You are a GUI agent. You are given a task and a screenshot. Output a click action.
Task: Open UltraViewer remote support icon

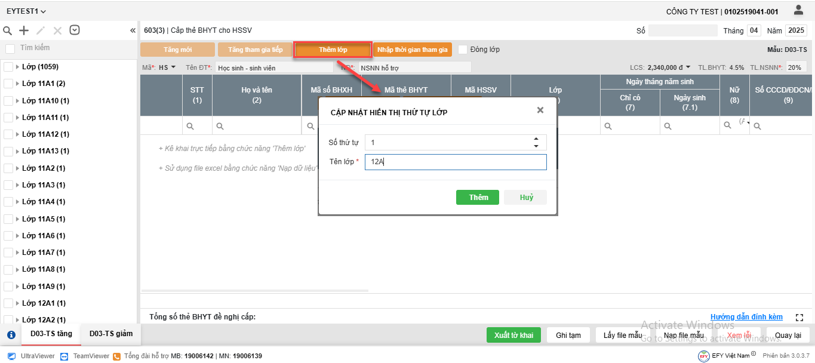click(x=12, y=356)
